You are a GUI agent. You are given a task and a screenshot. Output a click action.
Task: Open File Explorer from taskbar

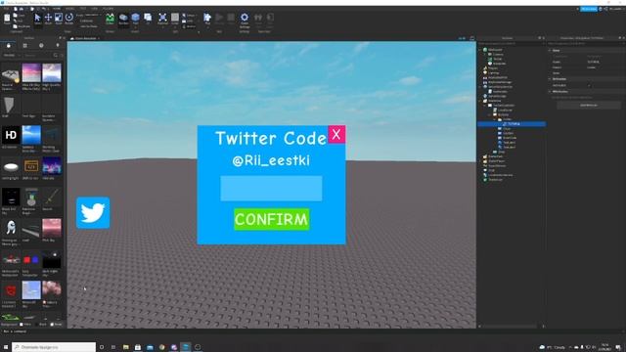(x=126, y=347)
